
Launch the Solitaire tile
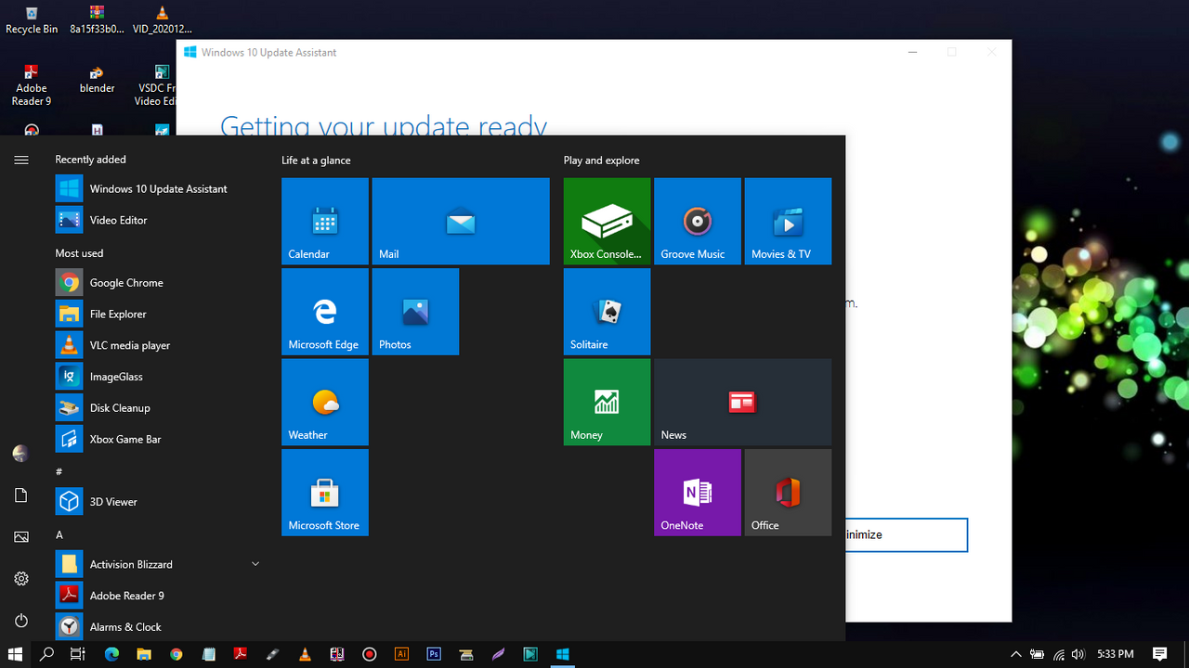click(607, 312)
